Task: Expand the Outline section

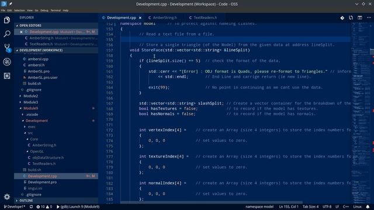Action: [x=56, y=201]
